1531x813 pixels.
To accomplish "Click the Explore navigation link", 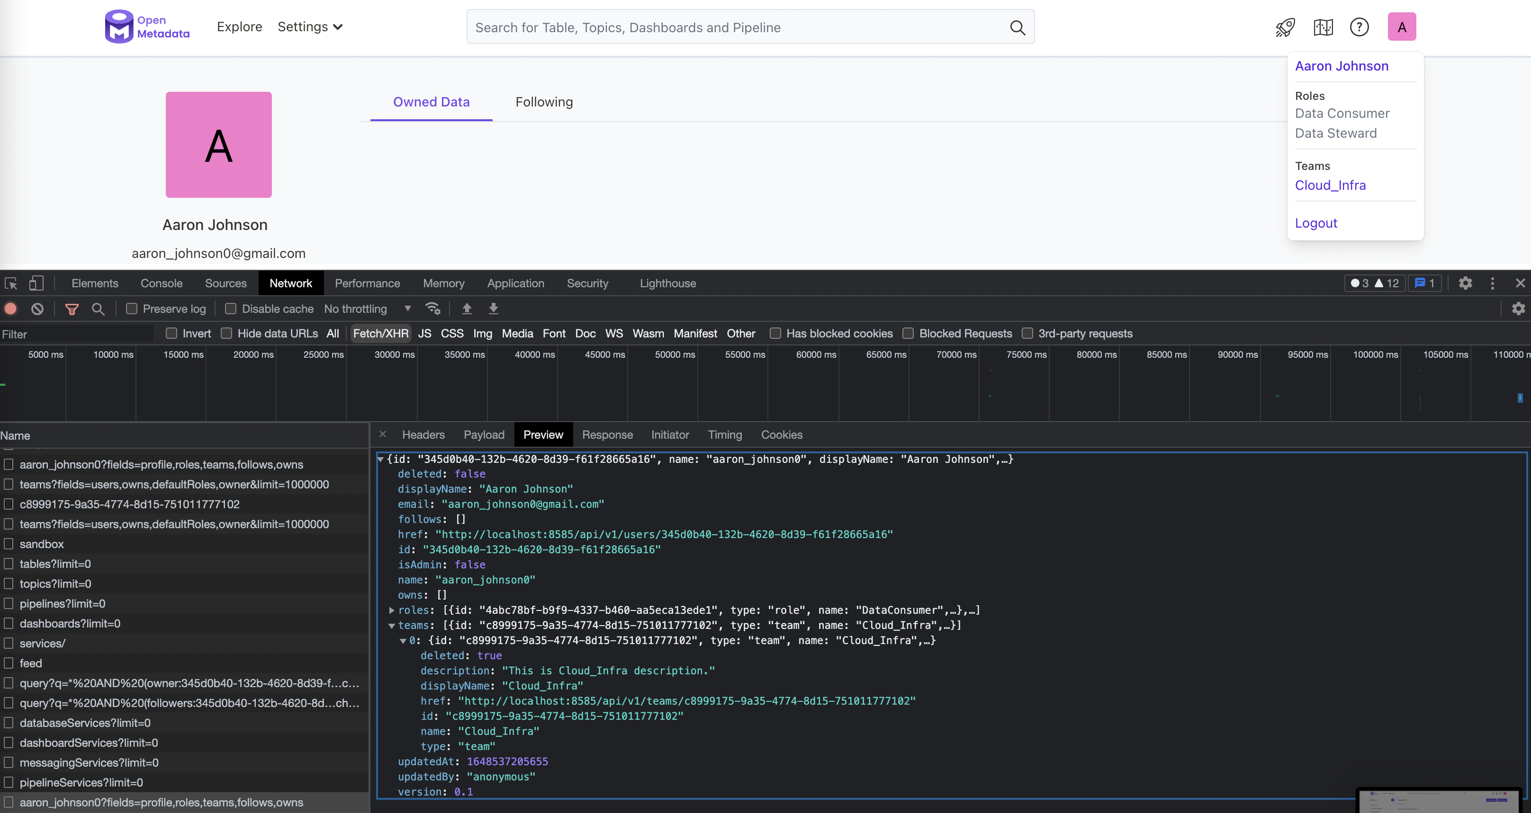I will (240, 27).
